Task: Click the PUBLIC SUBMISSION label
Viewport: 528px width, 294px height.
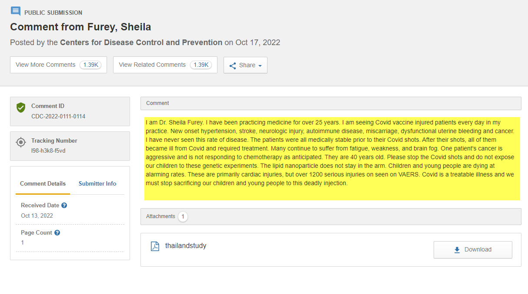Action: (53, 13)
